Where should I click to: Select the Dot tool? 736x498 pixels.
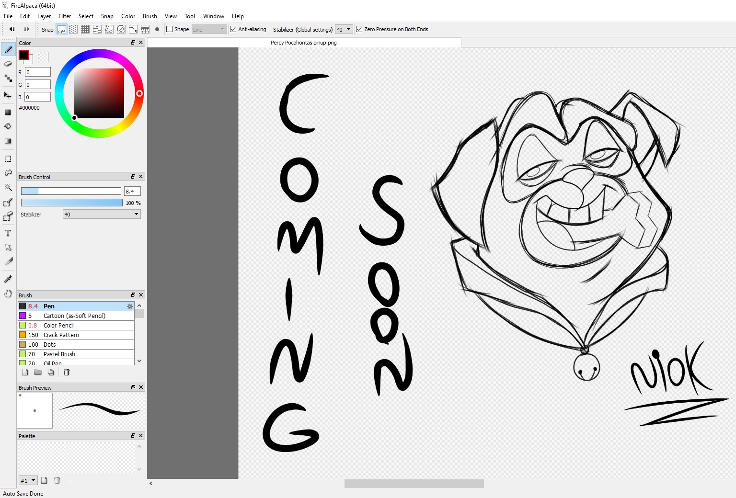[x=8, y=78]
